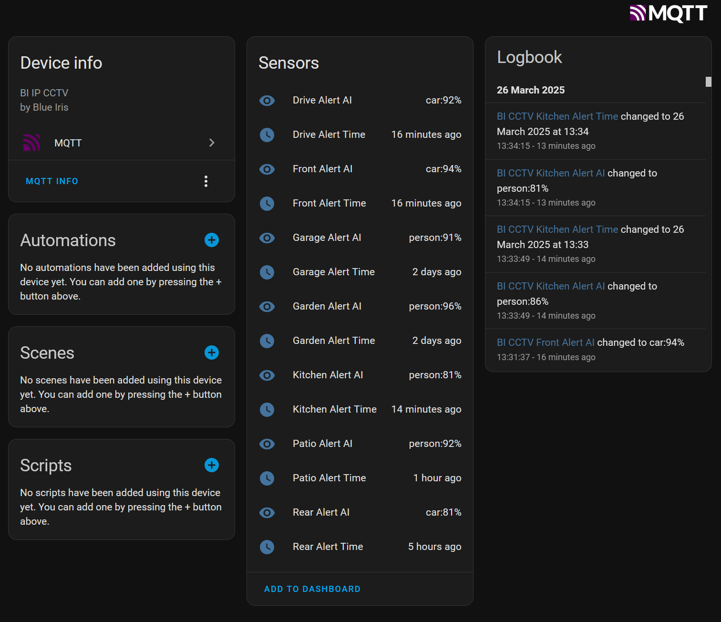Open the Garage Alert AI sensor icon
The width and height of the screenshot is (721, 622).
tap(267, 238)
